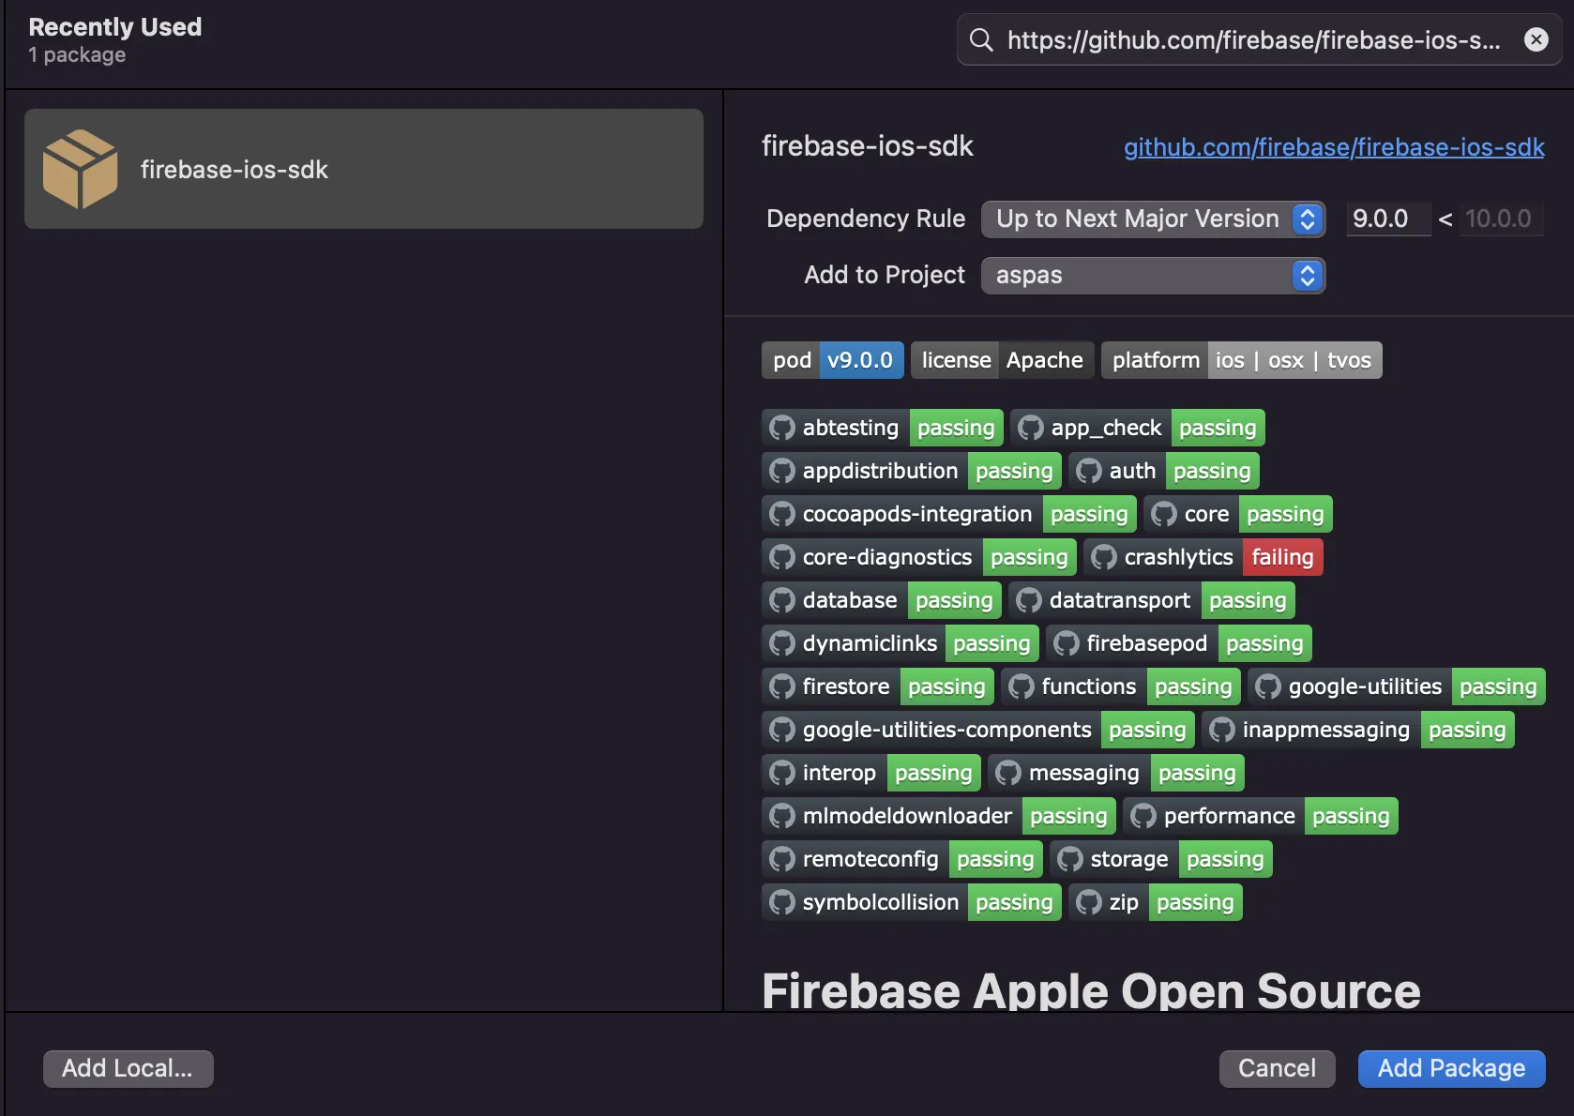1574x1116 pixels.
Task: Click the GitHub icon on abtesting badge
Action: pos(782,428)
